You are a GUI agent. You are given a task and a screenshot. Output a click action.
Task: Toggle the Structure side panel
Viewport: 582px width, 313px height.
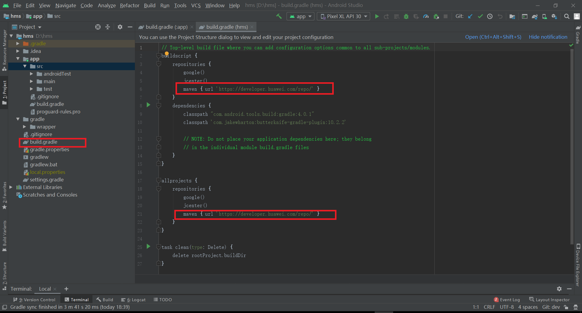pos(4,276)
